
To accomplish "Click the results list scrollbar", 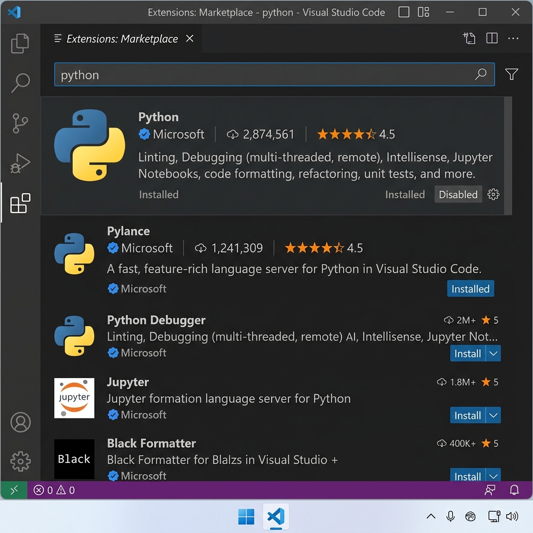I will (508, 156).
